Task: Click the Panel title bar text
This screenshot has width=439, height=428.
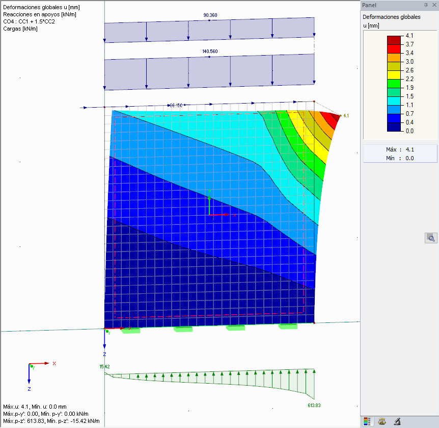Action: point(369,5)
